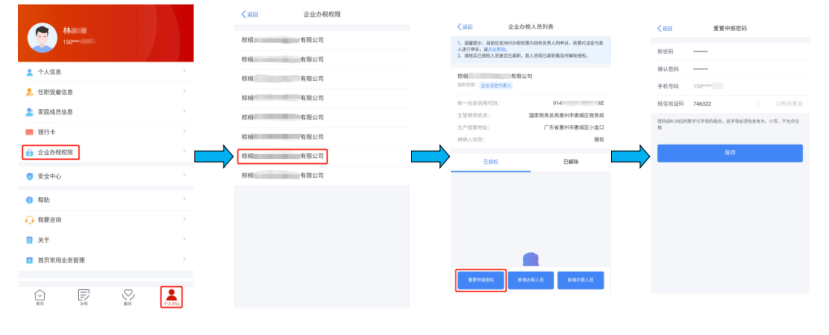Viewport: 829px width, 335px height.
Task: Go to 首页 home tab icon
Action: coord(40,295)
